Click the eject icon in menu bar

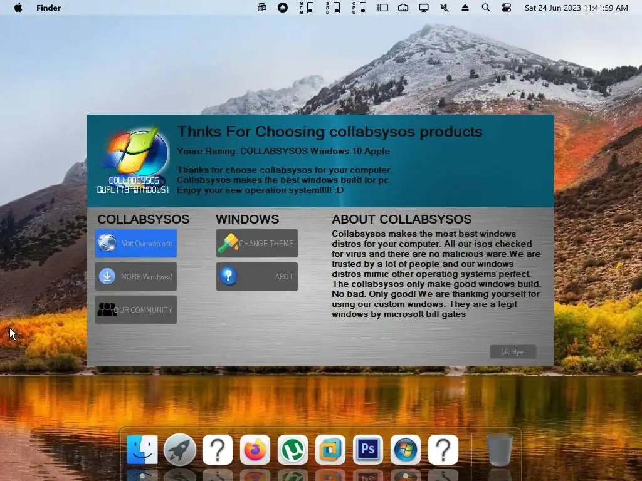coord(465,8)
